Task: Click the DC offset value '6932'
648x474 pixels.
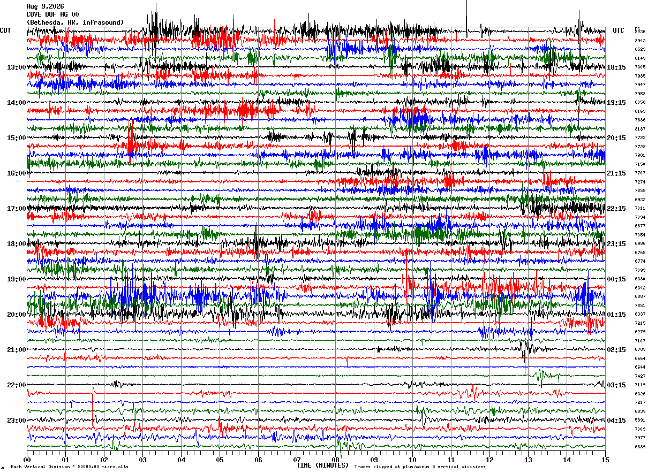Action: coord(640,200)
